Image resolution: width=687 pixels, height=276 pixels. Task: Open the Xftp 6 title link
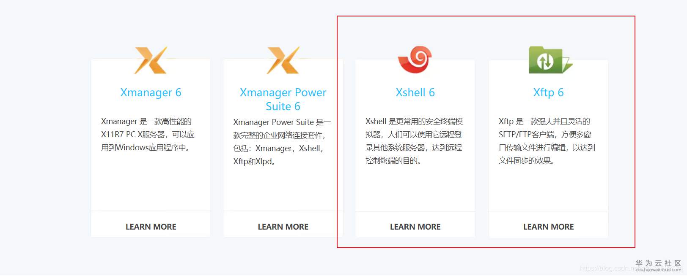pos(548,92)
